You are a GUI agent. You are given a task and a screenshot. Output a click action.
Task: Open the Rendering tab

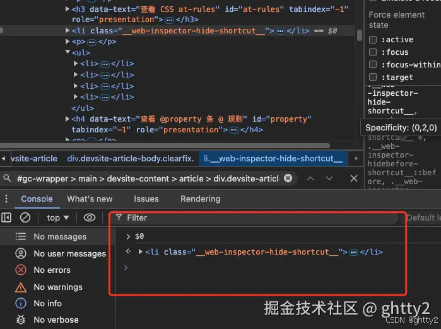click(x=201, y=199)
